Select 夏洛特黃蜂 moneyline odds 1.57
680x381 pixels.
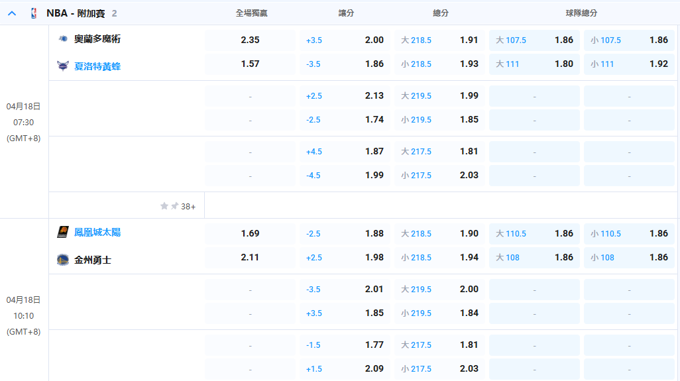click(x=250, y=64)
